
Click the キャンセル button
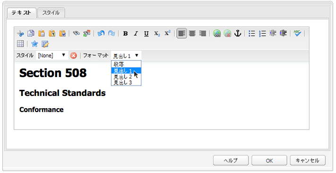[308, 161]
